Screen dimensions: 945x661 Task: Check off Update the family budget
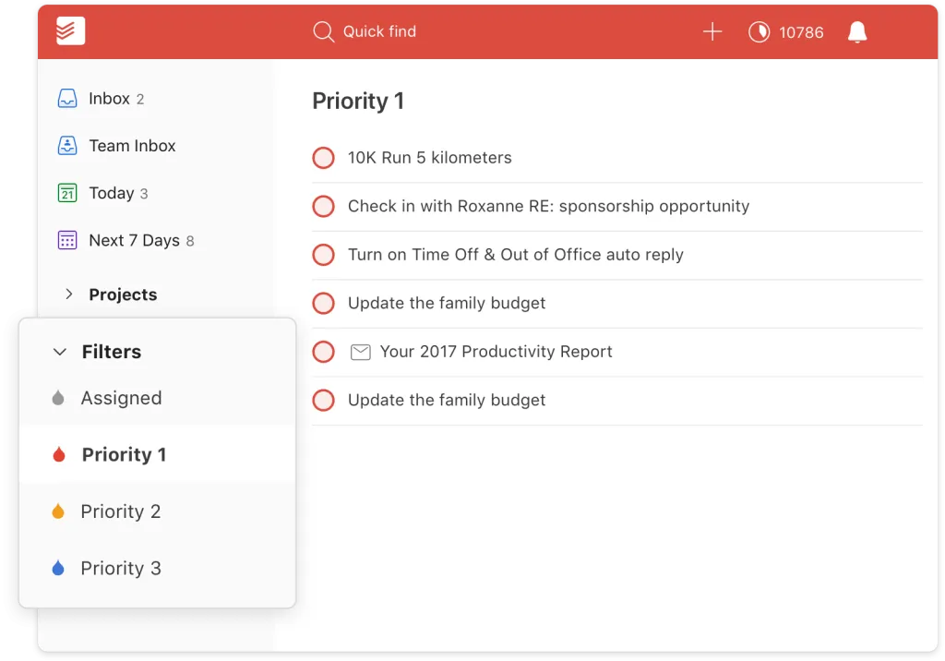[x=323, y=303]
